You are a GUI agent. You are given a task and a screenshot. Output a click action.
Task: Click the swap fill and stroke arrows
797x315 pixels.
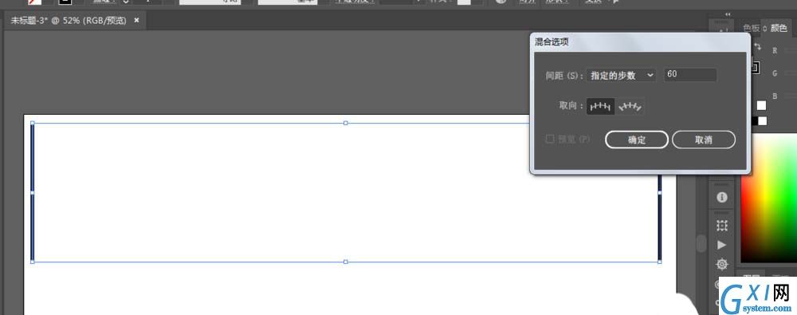coord(757,47)
